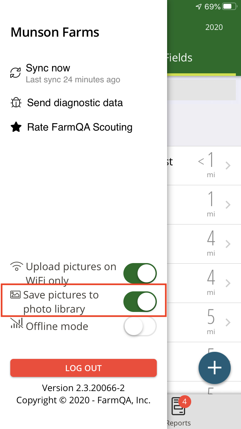Open the field row showing <1 mi chevron

click(228, 166)
